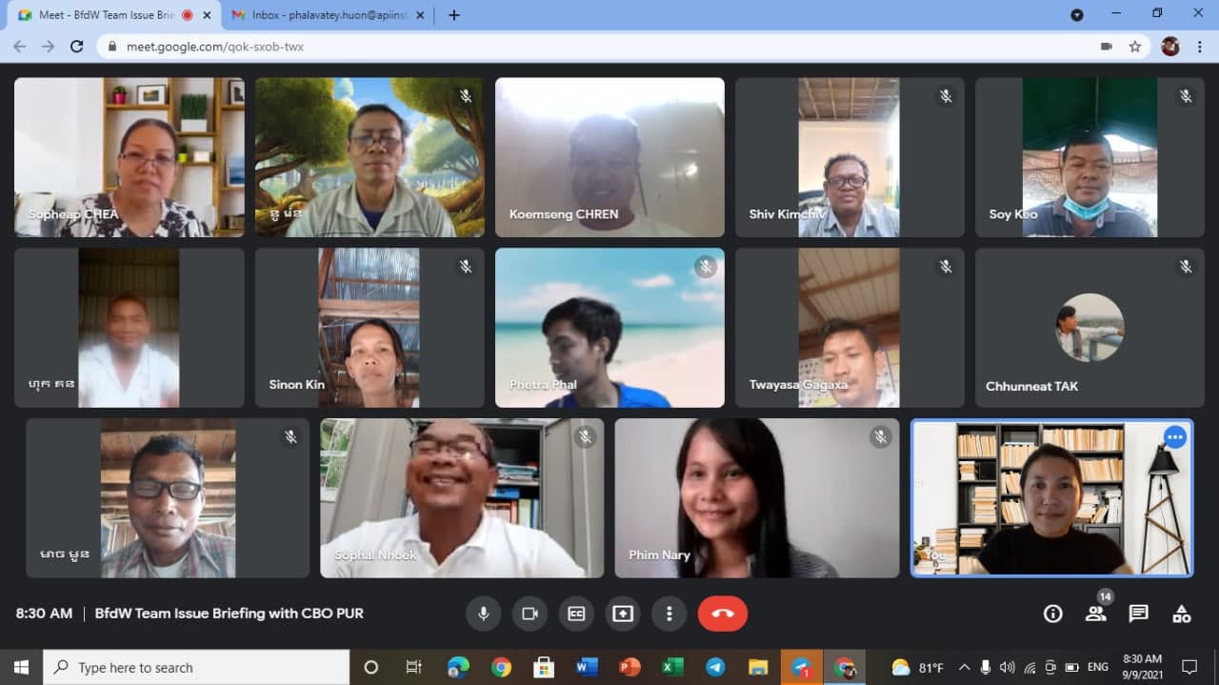Click the meet.google.com address bar
This screenshot has height=685, width=1219.
pyautogui.click(x=571, y=46)
